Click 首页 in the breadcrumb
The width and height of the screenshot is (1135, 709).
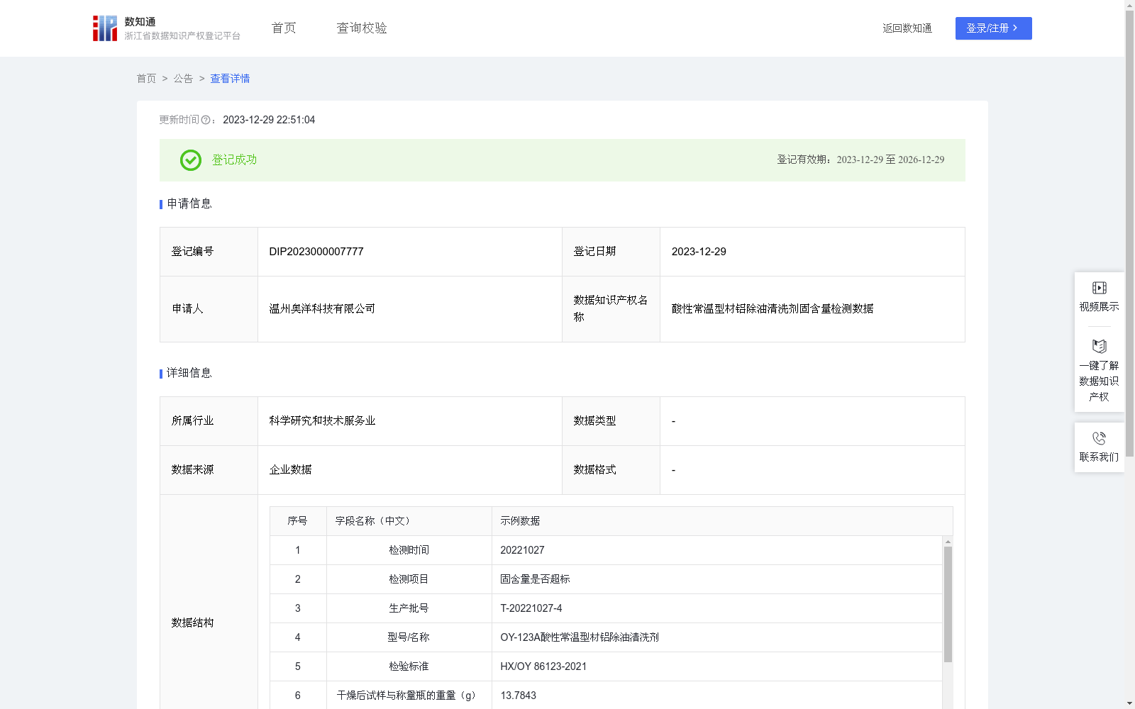[146, 79]
